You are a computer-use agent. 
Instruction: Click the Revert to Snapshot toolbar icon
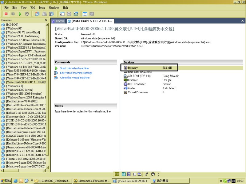(44, 14)
